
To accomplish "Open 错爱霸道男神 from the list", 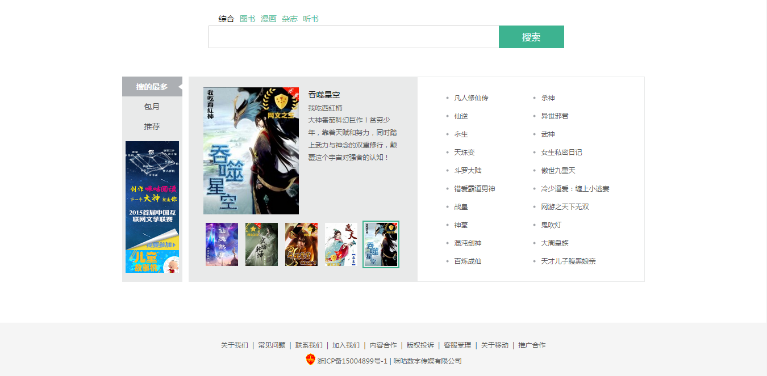I will click(x=474, y=189).
